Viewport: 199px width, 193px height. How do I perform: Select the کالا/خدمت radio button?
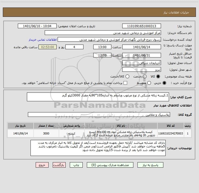point(127,76)
